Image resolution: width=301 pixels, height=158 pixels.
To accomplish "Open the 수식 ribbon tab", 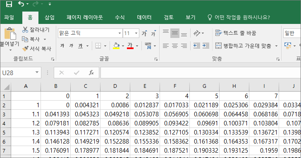I will (119, 18).
